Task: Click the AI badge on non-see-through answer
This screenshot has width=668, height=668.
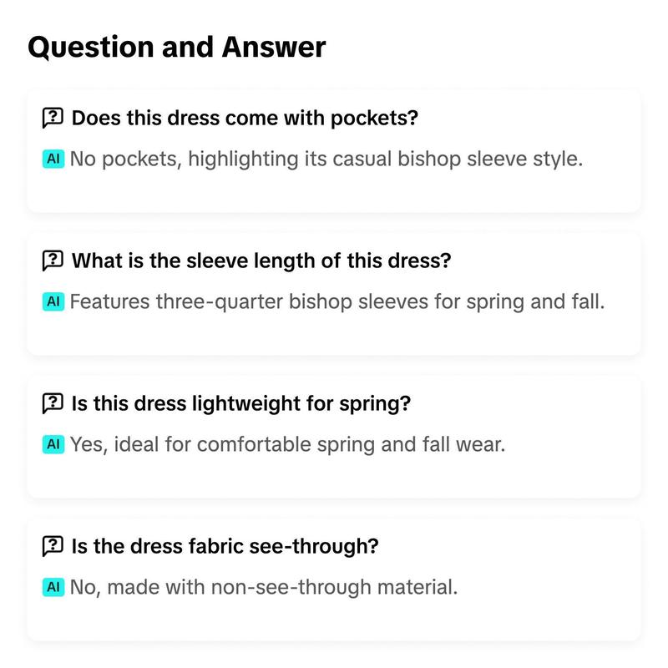Action: click(x=53, y=587)
